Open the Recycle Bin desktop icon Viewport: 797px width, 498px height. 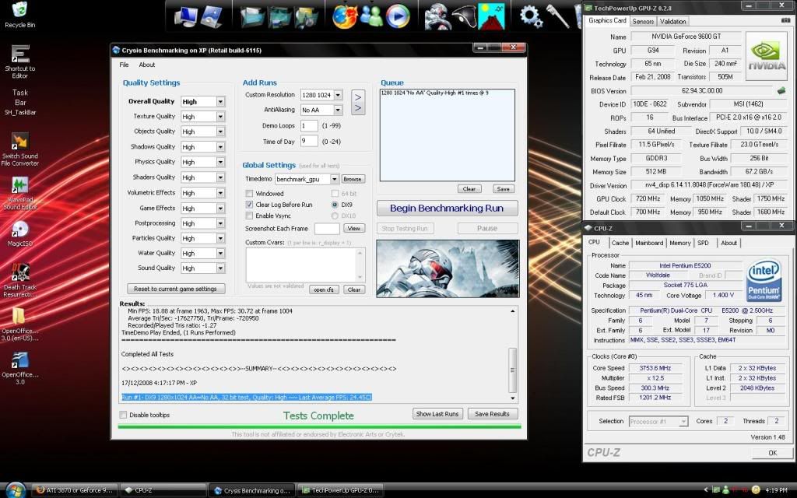(19, 10)
